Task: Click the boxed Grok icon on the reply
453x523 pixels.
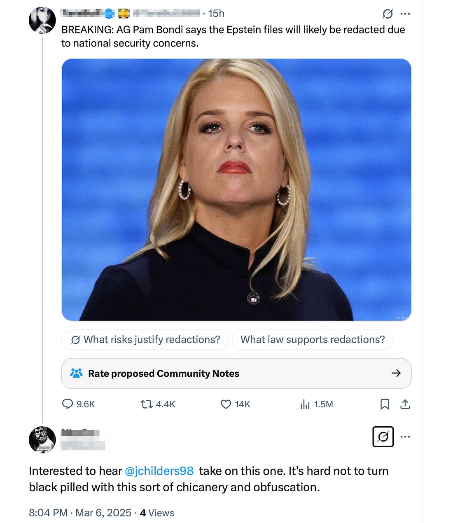Action: click(x=383, y=437)
